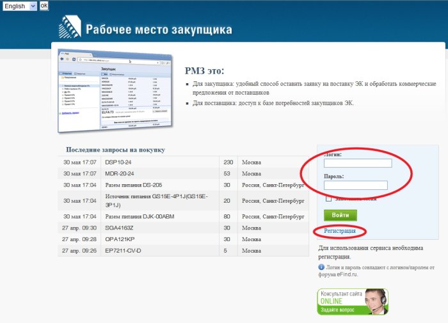
Task: Open the Регистрация link
Action: 339,230
